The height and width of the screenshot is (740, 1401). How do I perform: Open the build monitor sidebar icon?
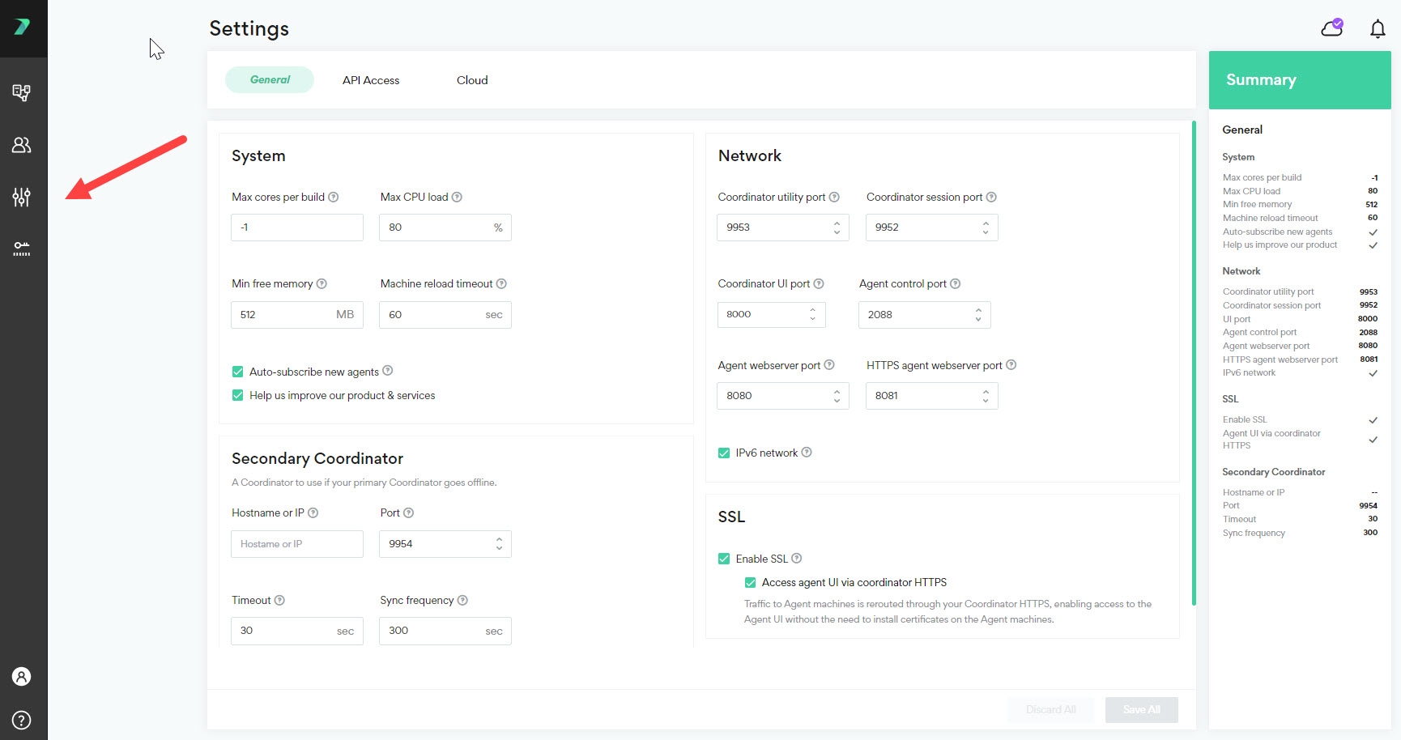(22, 93)
